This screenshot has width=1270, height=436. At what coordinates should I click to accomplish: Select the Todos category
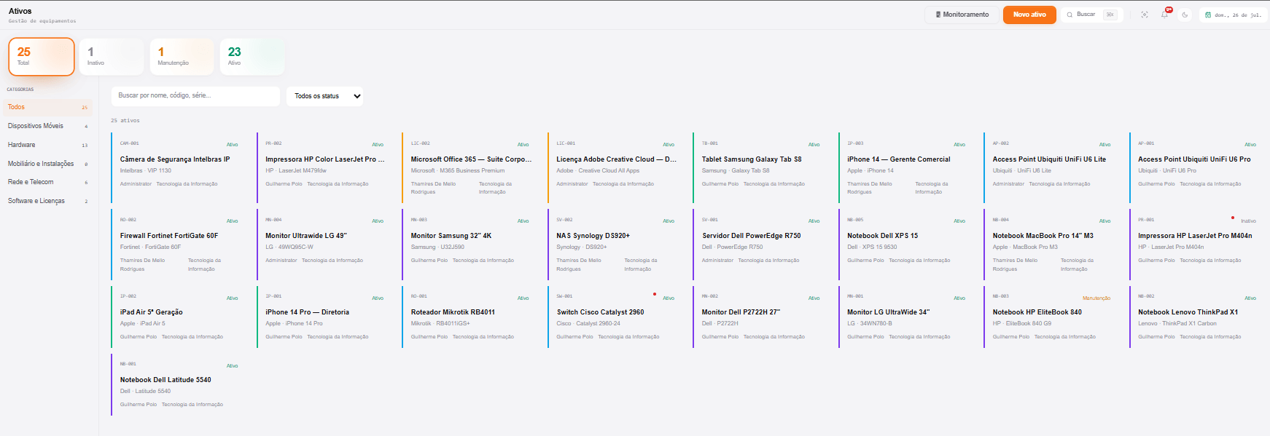(x=47, y=107)
